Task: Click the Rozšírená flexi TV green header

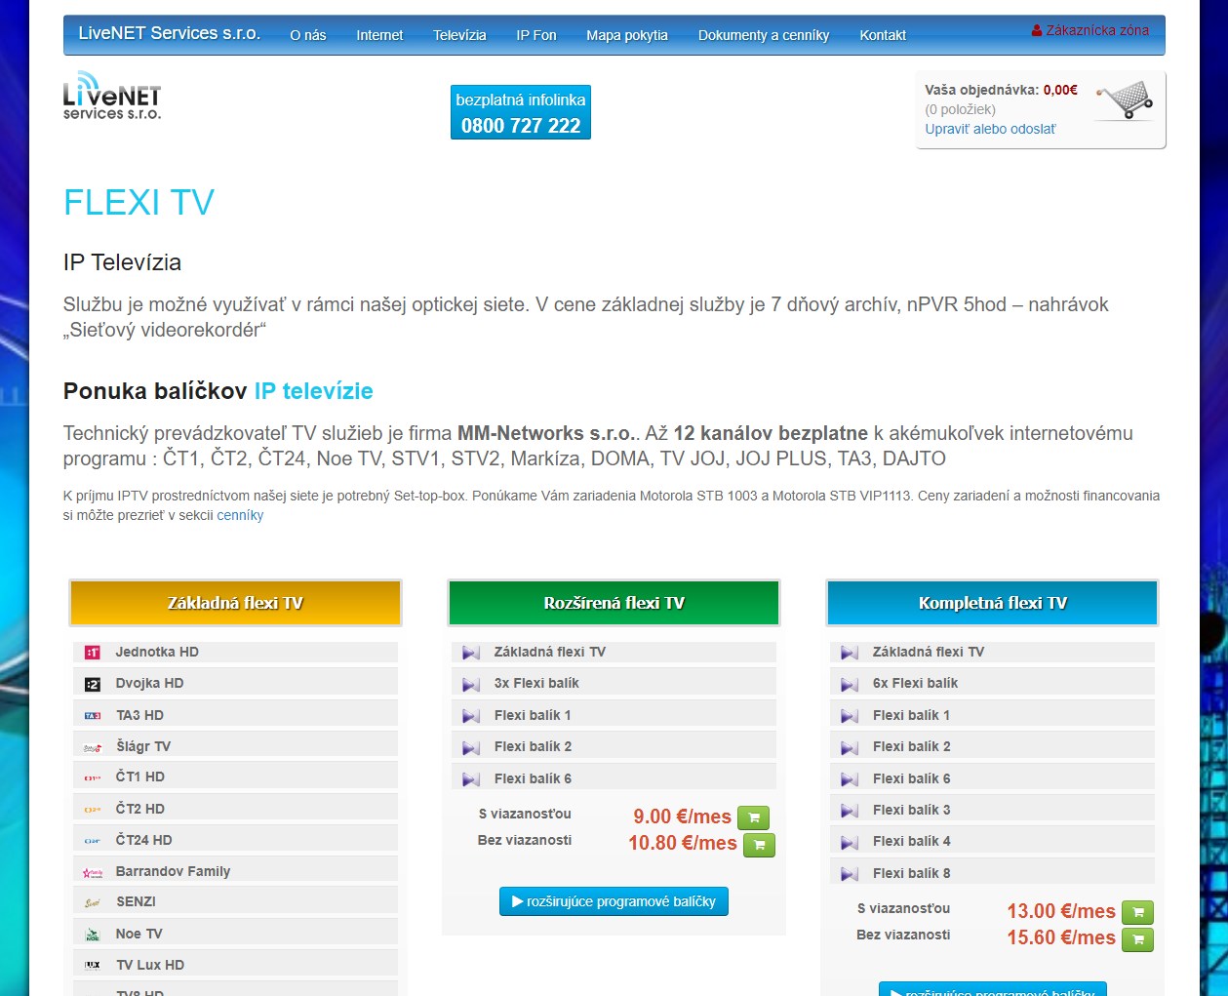Action: (x=614, y=603)
